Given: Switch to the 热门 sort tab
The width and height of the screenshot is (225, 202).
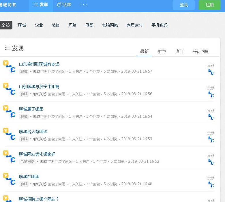Looking at the screenshot, I should point(179,51).
